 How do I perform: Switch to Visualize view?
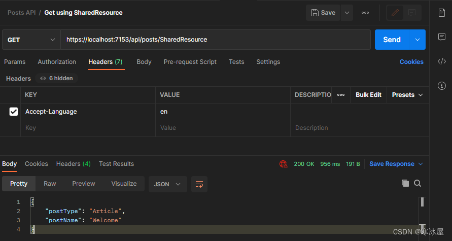point(124,184)
